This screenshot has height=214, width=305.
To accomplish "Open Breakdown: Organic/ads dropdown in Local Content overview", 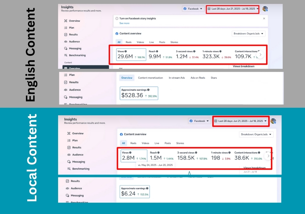I will coord(256,134).
